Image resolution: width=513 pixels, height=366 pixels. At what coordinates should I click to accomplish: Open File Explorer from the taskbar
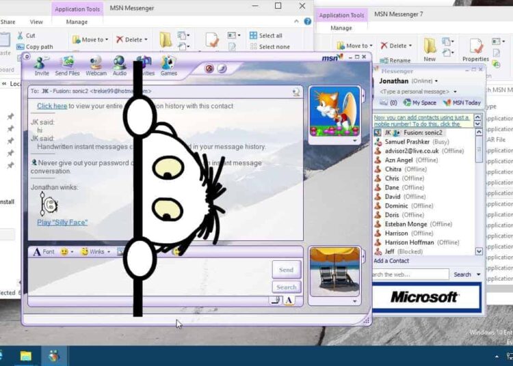pyautogui.click(x=25, y=356)
